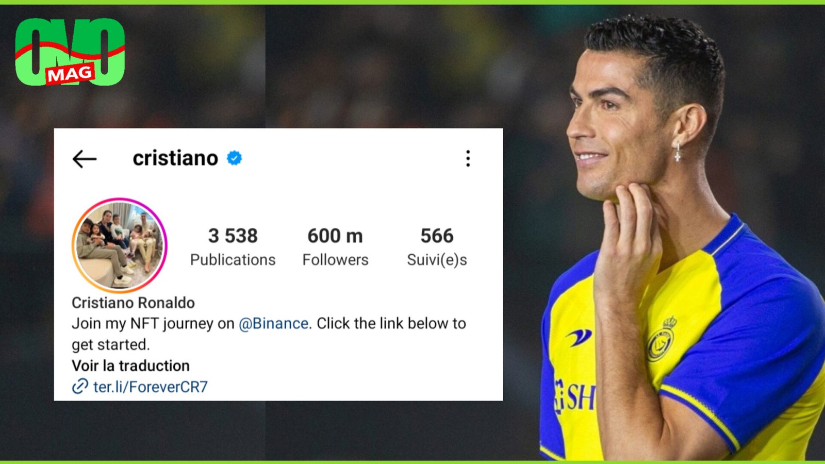View the 566 Suivi(e)s list
Image resolution: width=825 pixels, height=464 pixels.
[437, 247]
